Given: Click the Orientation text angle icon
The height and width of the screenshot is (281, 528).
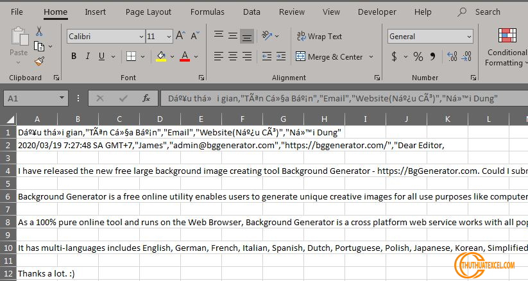Looking at the screenshot, I should coord(267,36).
